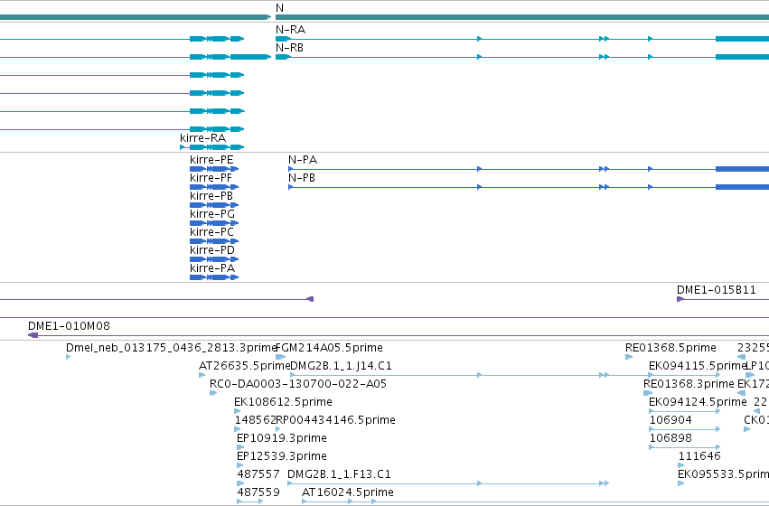Select the EK094124.5prime EST label

(x=698, y=401)
